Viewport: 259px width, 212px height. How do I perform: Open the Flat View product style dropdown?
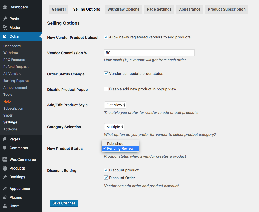click(115, 105)
